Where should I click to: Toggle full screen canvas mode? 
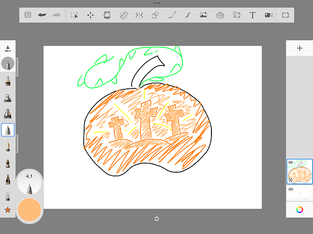[285, 15]
